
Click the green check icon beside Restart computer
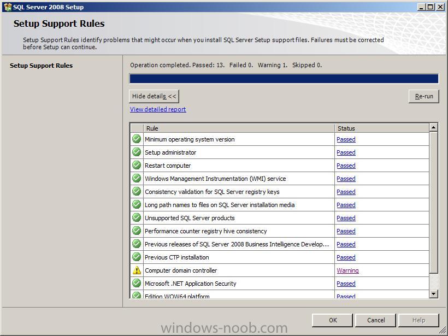[137, 166]
